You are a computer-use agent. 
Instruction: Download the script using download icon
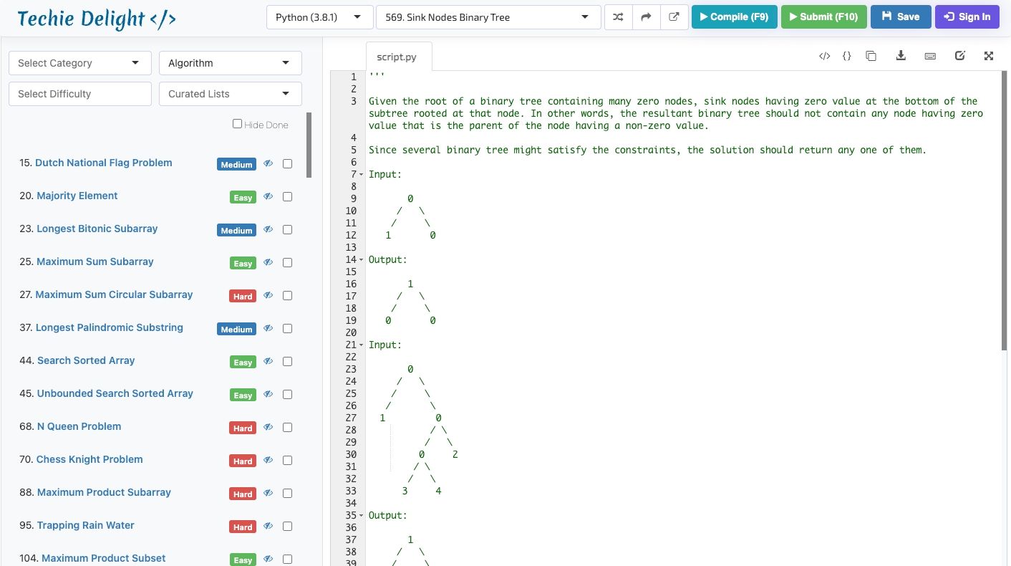(901, 56)
